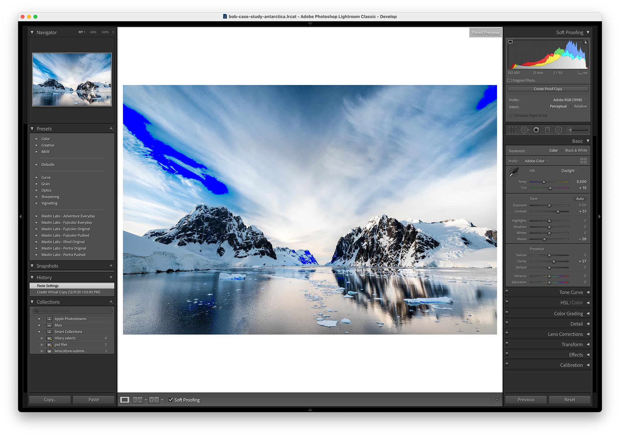Screen dimensions: 620x436
Task: Open the Hilary selects collection
Action: pyautogui.click(x=65, y=338)
